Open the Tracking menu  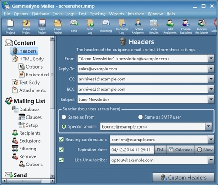coord(98,14)
